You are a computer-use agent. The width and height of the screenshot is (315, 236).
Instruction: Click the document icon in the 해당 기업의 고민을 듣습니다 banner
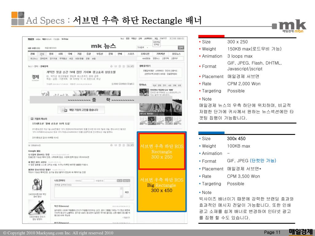pos(64,110)
